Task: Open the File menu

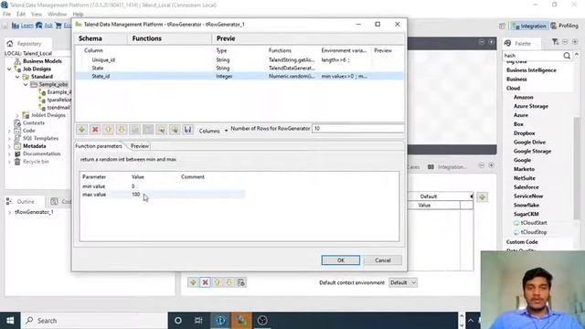Action: pyautogui.click(x=6, y=15)
